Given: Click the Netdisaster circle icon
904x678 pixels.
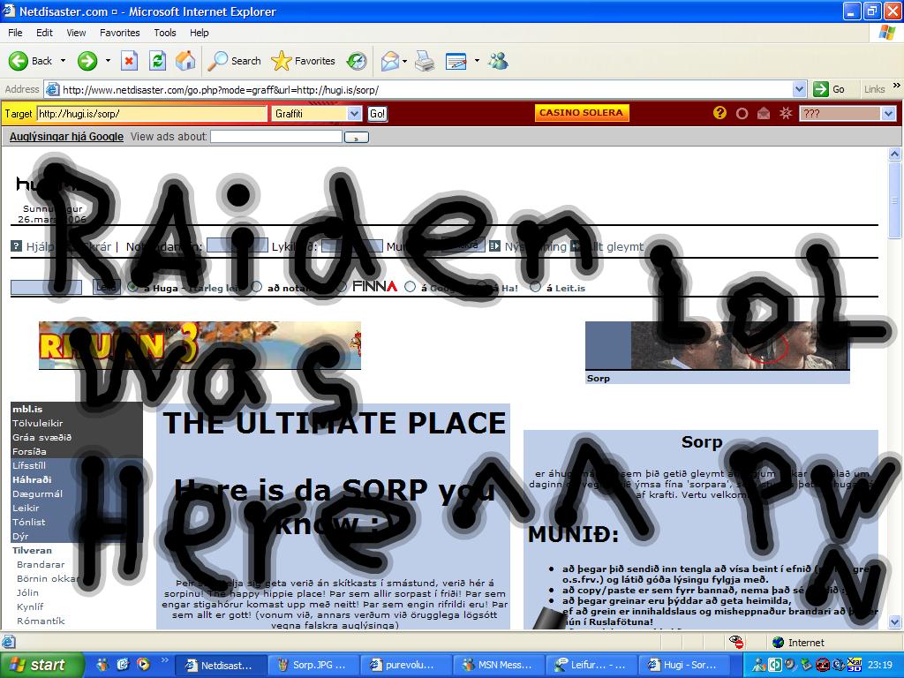Looking at the screenshot, I should pyautogui.click(x=742, y=114).
